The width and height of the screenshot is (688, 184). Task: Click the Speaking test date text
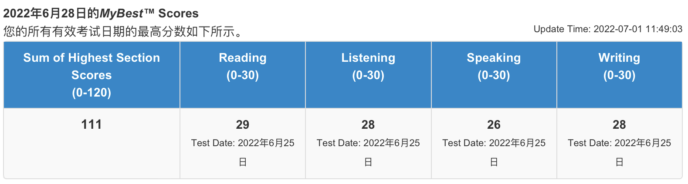tap(494, 152)
